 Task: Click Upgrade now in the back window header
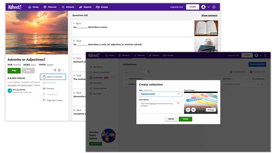(x=176, y=7)
